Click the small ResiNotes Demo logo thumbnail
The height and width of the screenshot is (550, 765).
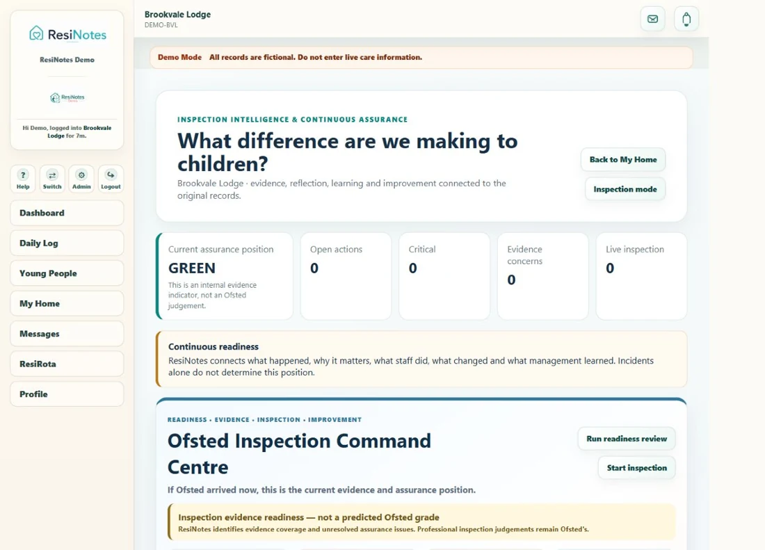pyautogui.click(x=67, y=97)
